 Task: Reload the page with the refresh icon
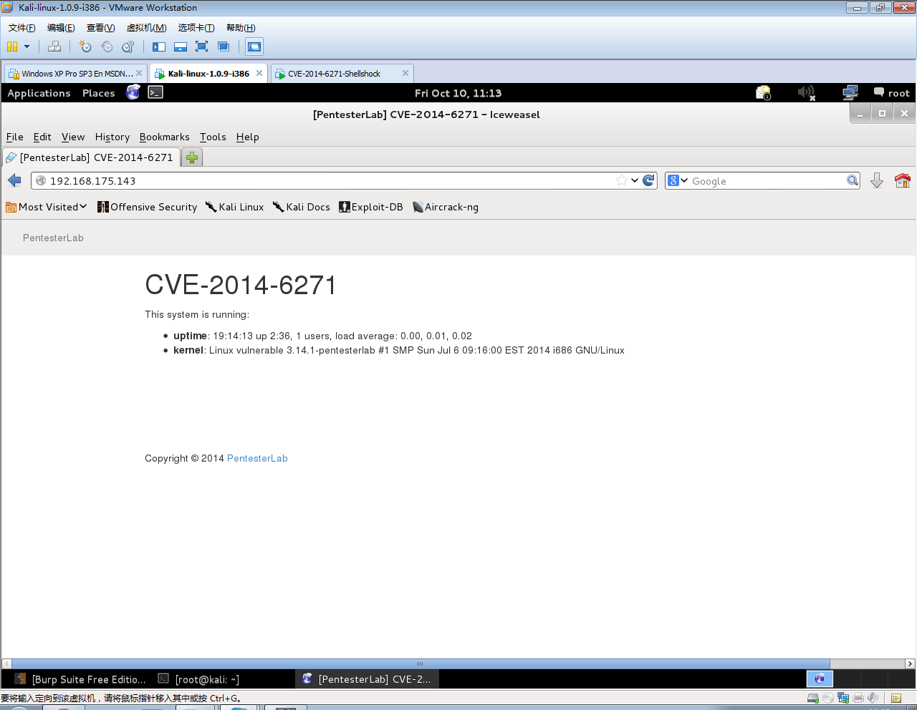pyautogui.click(x=649, y=180)
